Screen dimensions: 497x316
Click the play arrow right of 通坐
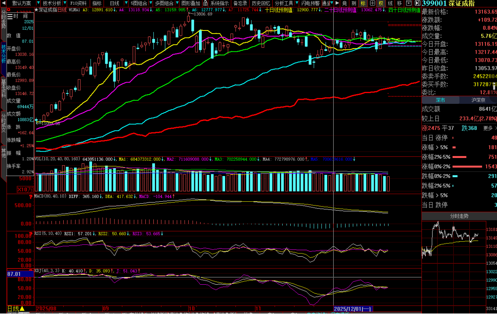click(337, 3)
